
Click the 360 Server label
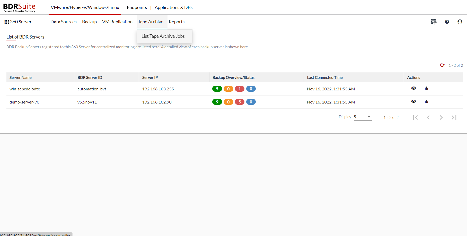(x=21, y=22)
